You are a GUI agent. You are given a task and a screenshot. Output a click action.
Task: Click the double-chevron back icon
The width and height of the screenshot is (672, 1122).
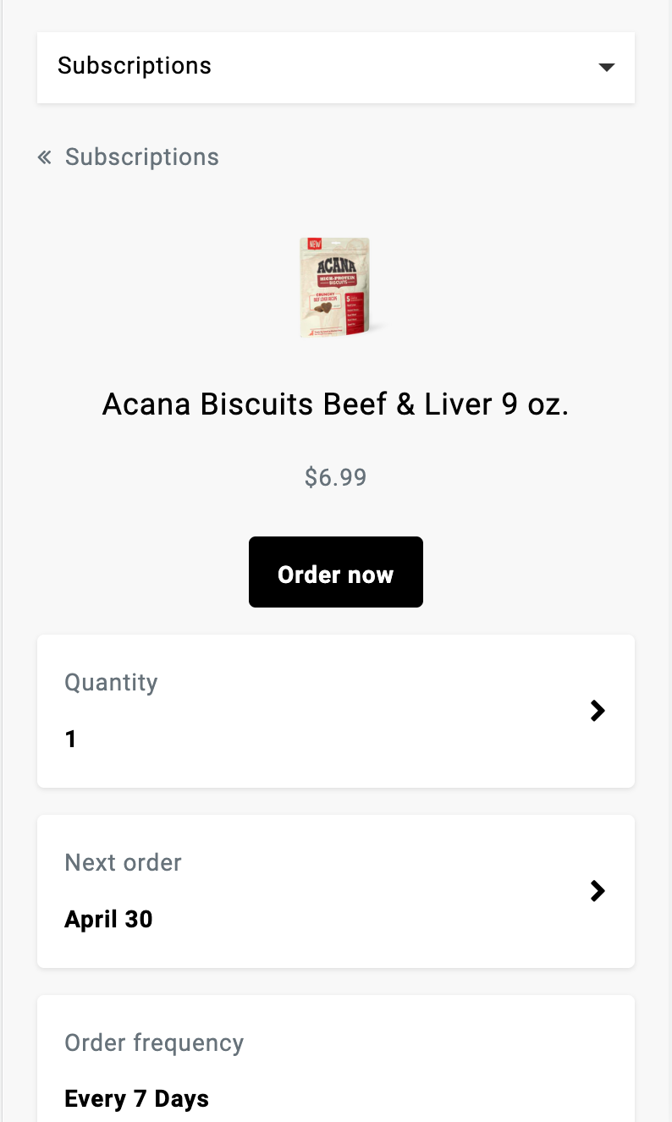pyautogui.click(x=45, y=157)
